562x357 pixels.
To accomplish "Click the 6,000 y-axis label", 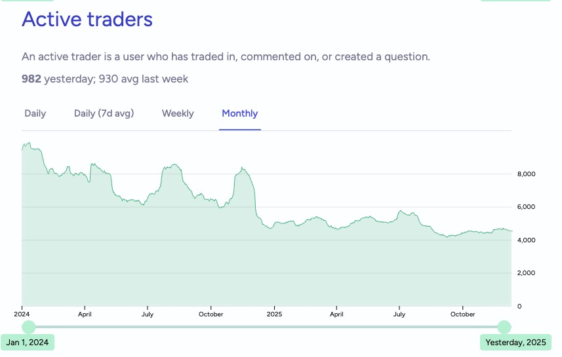I will pyautogui.click(x=527, y=207).
